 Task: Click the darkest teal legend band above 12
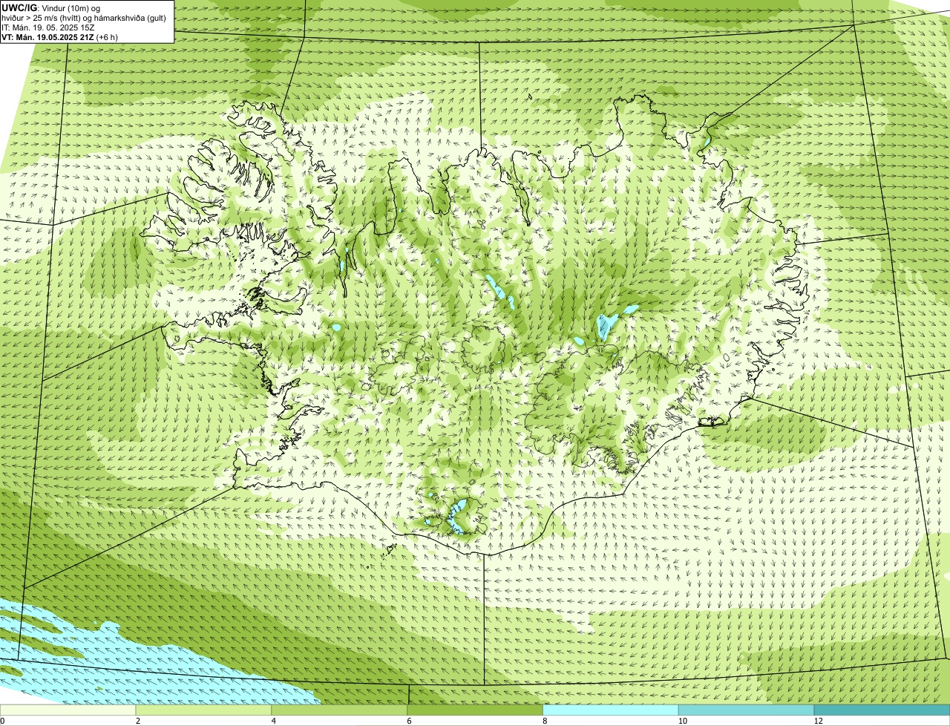click(x=882, y=710)
